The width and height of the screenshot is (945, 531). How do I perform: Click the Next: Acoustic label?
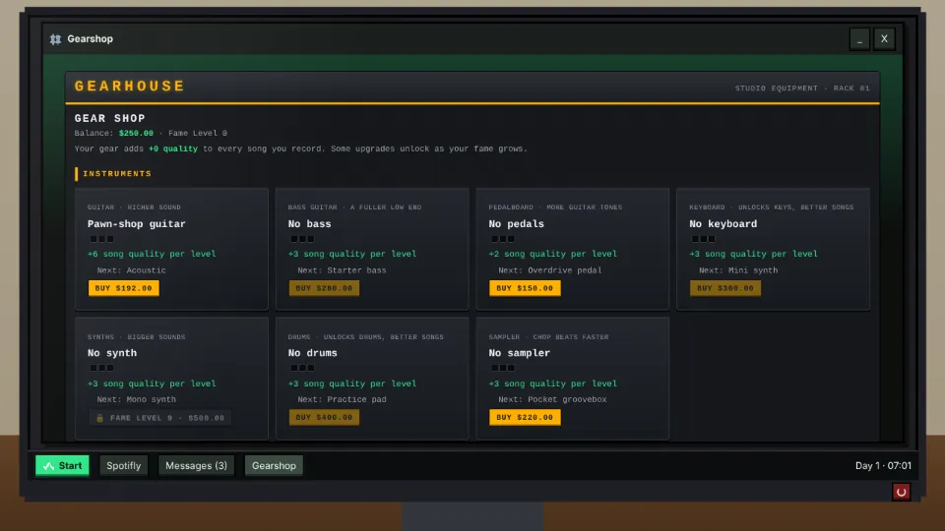[x=131, y=270]
